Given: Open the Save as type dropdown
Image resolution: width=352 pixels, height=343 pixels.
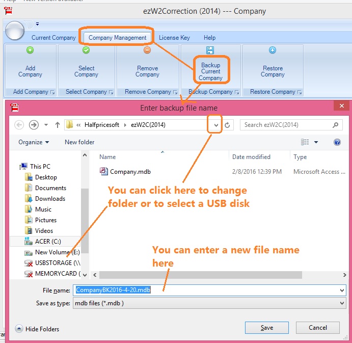Looking at the screenshot, I should tap(341, 303).
